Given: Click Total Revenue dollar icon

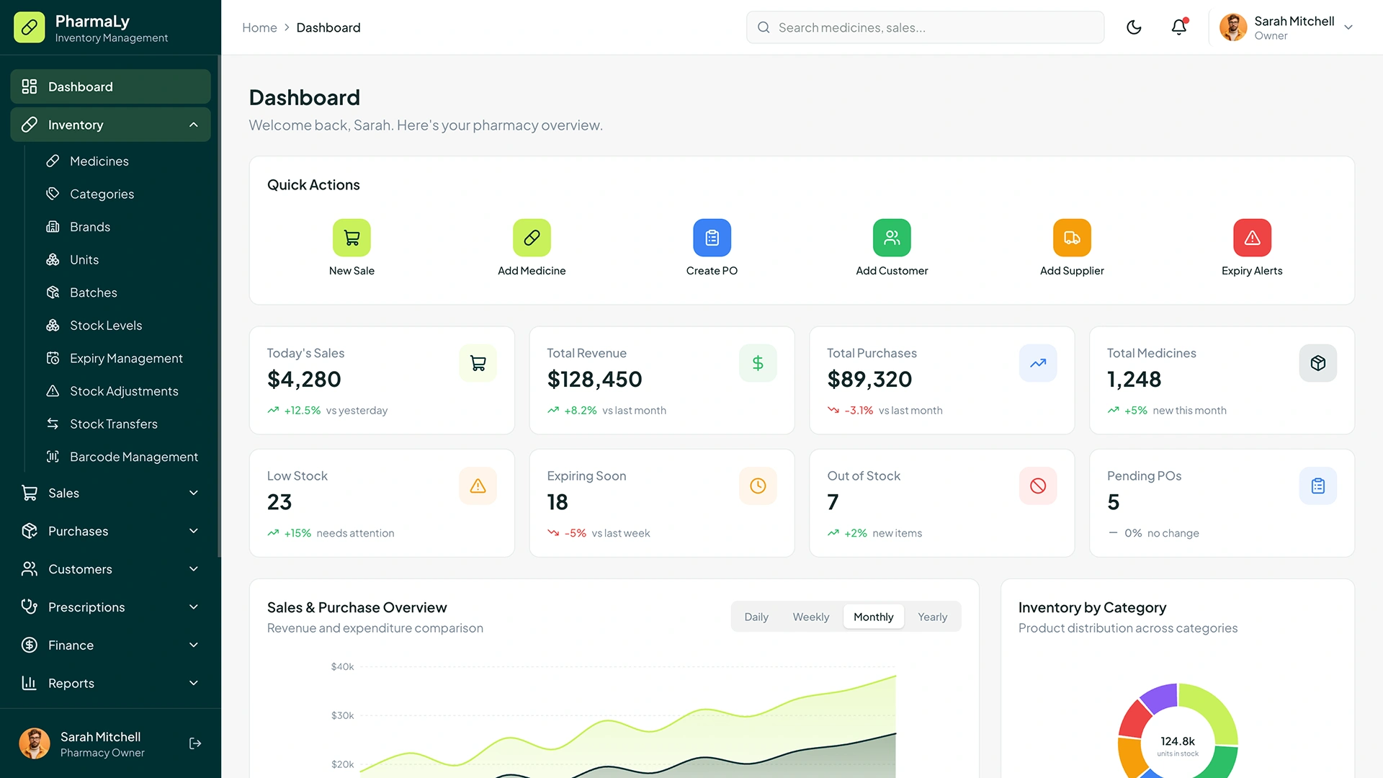Looking at the screenshot, I should point(758,363).
